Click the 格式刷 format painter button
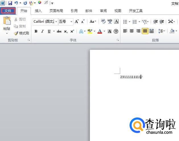 (x=21, y=33)
